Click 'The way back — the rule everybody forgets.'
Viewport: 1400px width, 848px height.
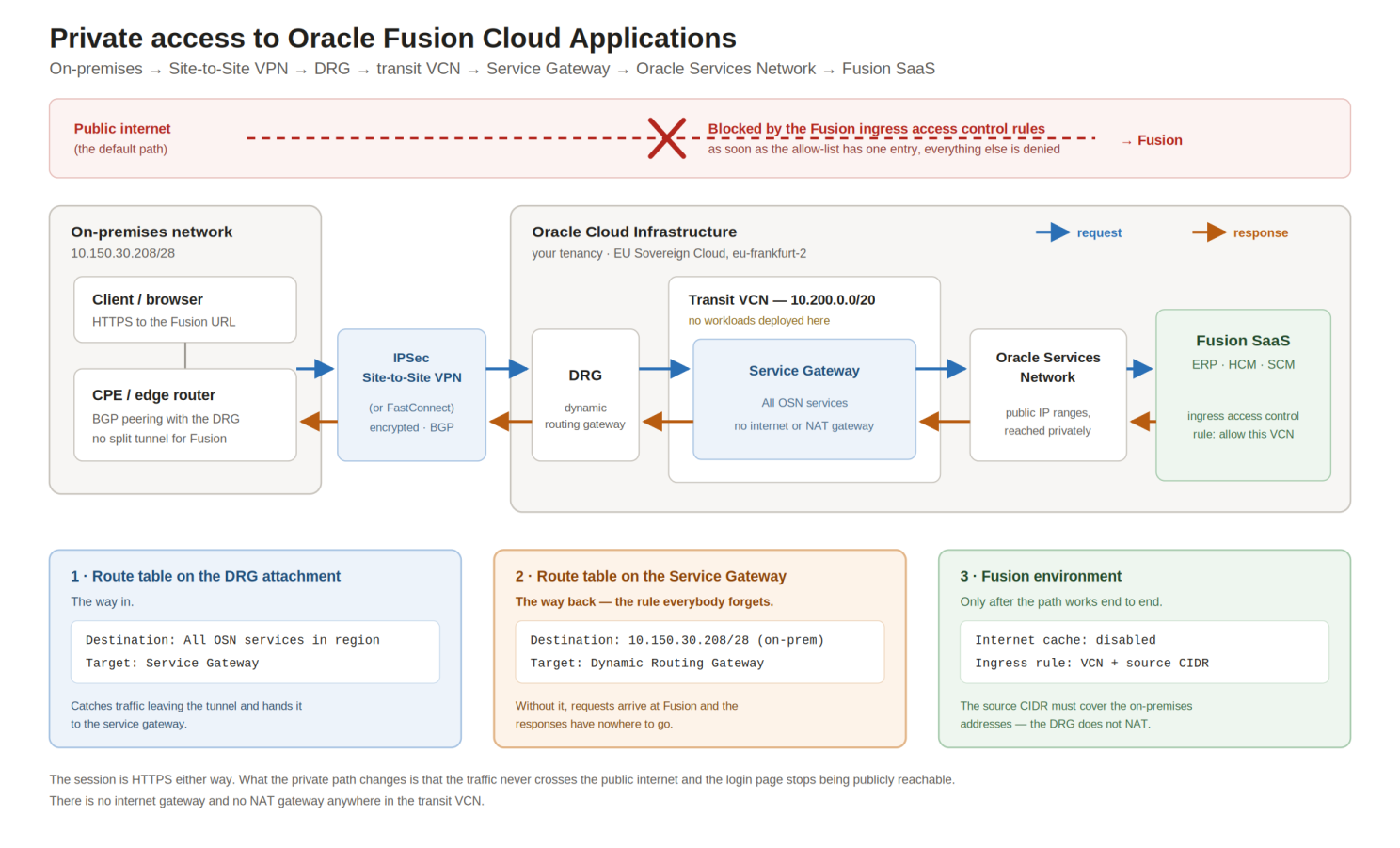[644, 601]
